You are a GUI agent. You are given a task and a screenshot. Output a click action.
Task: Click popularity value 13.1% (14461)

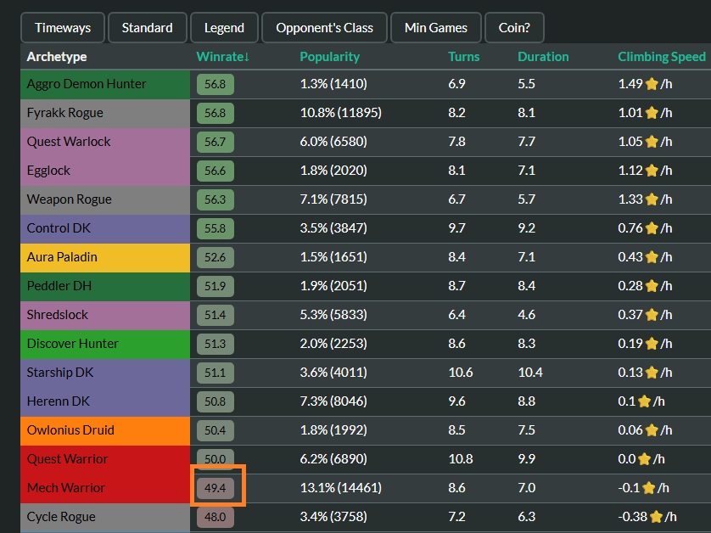340,488
